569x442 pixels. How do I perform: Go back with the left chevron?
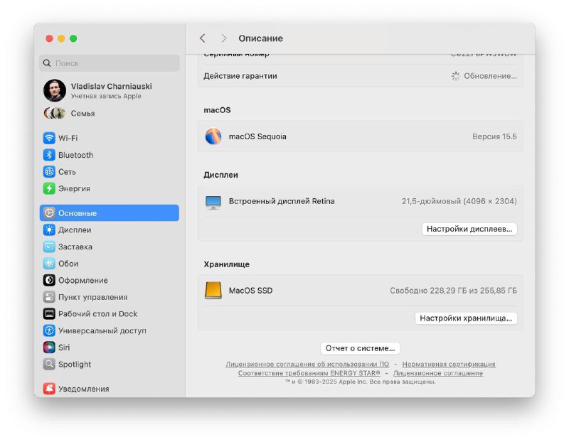point(203,38)
